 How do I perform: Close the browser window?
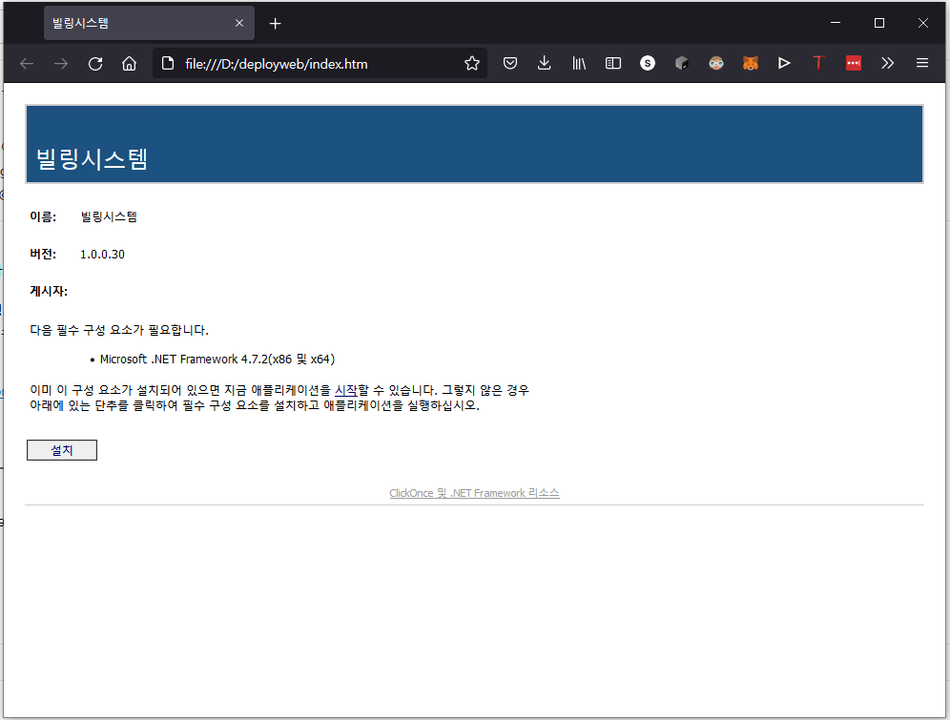pos(922,23)
